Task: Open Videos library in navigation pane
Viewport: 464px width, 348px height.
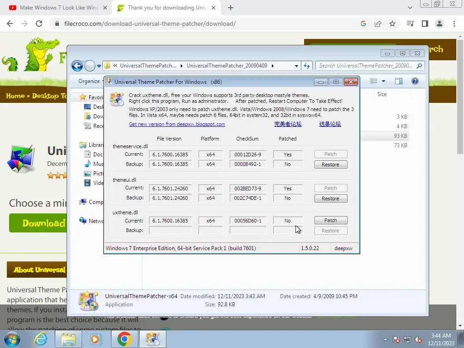Action: tap(93, 183)
